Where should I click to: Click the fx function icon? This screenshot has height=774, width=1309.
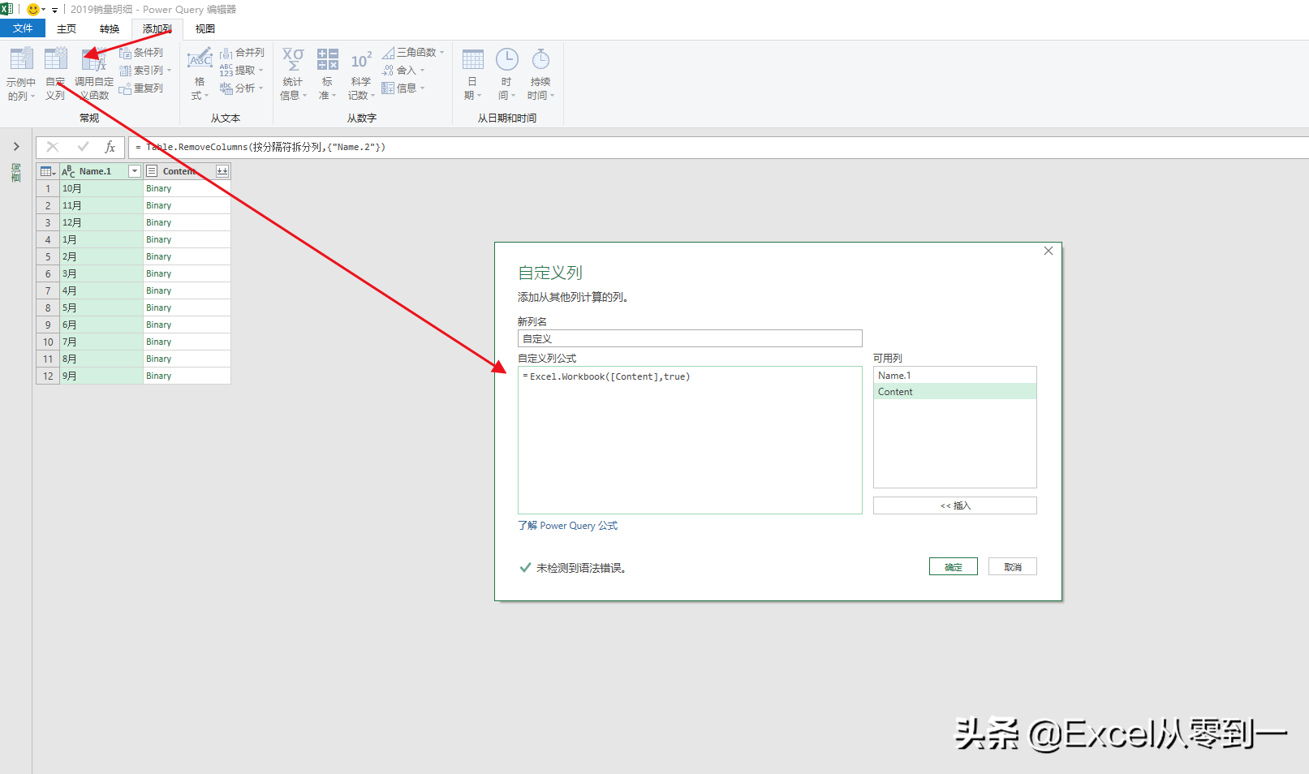click(110, 147)
